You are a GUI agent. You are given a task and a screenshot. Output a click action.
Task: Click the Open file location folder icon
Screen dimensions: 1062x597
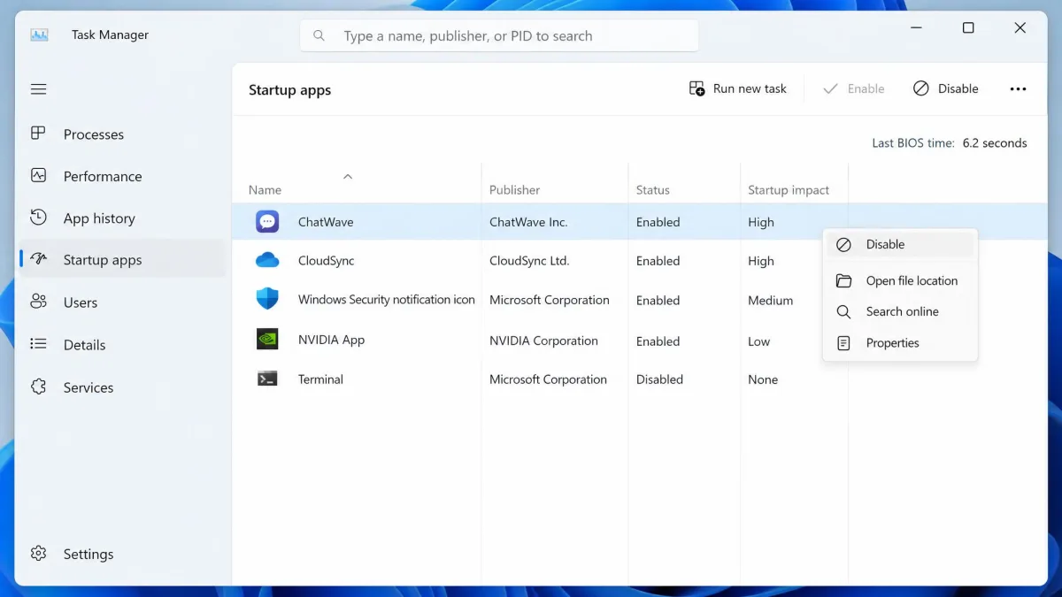click(844, 281)
